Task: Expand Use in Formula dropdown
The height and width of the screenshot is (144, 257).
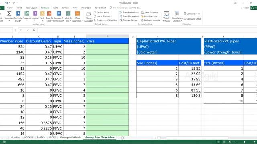Action: (x=112, y=16)
